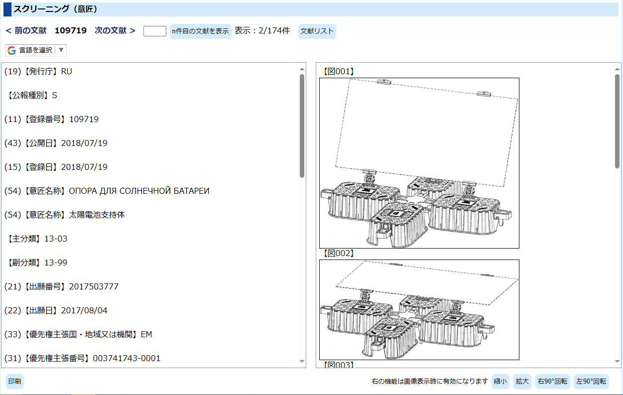Rotate image left 90 degrees
The width and height of the screenshot is (623, 395).
click(x=591, y=382)
